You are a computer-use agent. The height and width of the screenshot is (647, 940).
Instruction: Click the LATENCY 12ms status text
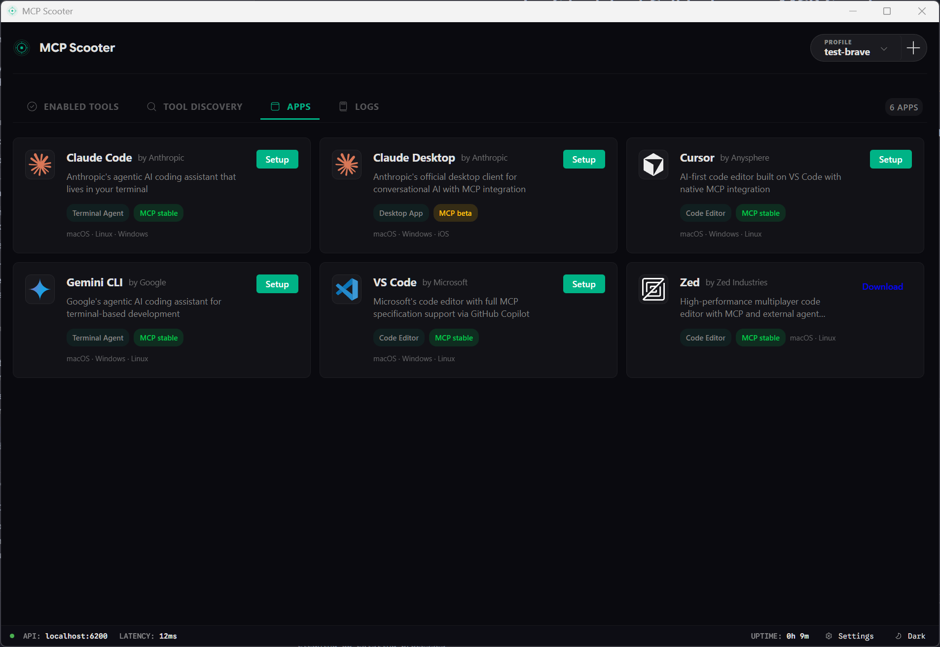tap(148, 636)
